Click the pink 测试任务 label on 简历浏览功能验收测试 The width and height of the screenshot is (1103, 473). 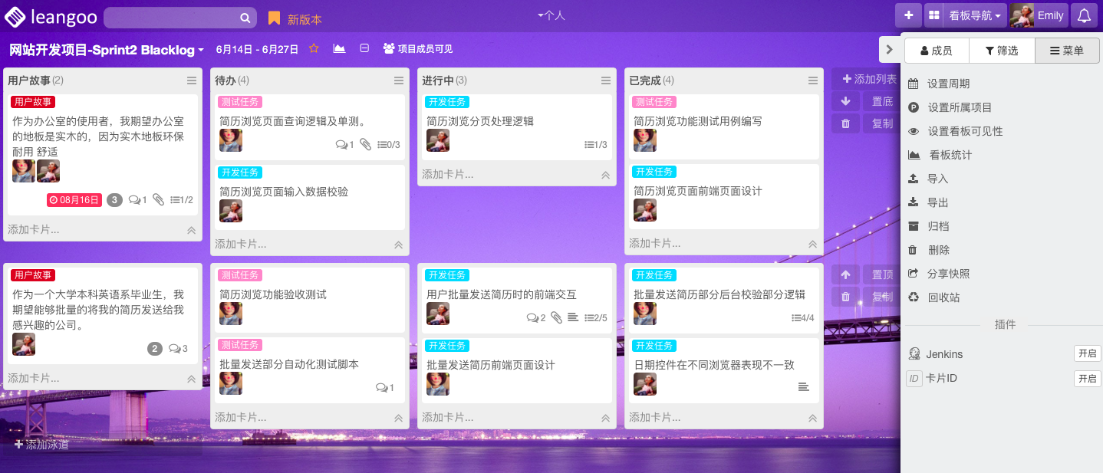pyautogui.click(x=240, y=275)
